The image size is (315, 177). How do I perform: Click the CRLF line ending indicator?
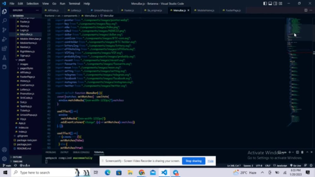[267, 166]
